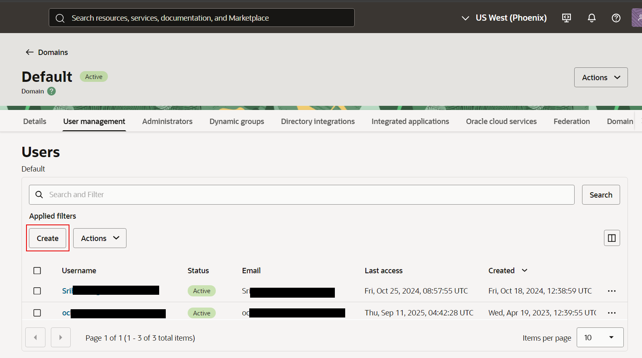Open the Cloud Shell developer tools icon
The height and width of the screenshot is (358, 642).
pyautogui.click(x=566, y=18)
